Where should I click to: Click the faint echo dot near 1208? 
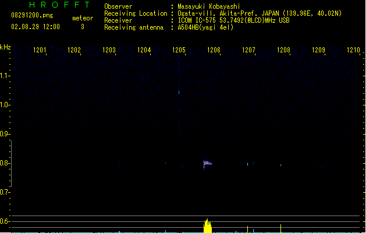coord(280,165)
